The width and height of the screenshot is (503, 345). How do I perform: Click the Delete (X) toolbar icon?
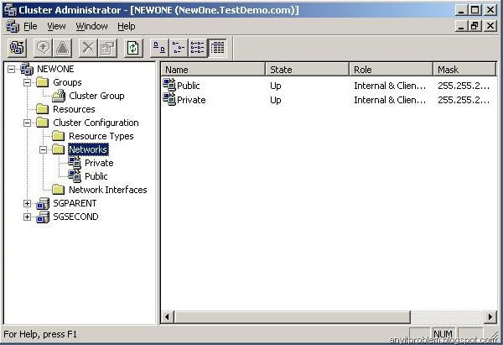pyautogui.click(x=88, y=48)
